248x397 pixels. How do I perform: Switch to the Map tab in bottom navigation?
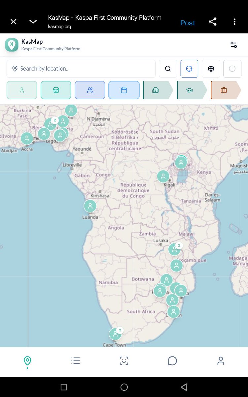[x=27, y=361]
